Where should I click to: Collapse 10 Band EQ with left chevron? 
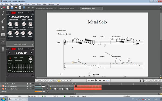tap(9, 53)
